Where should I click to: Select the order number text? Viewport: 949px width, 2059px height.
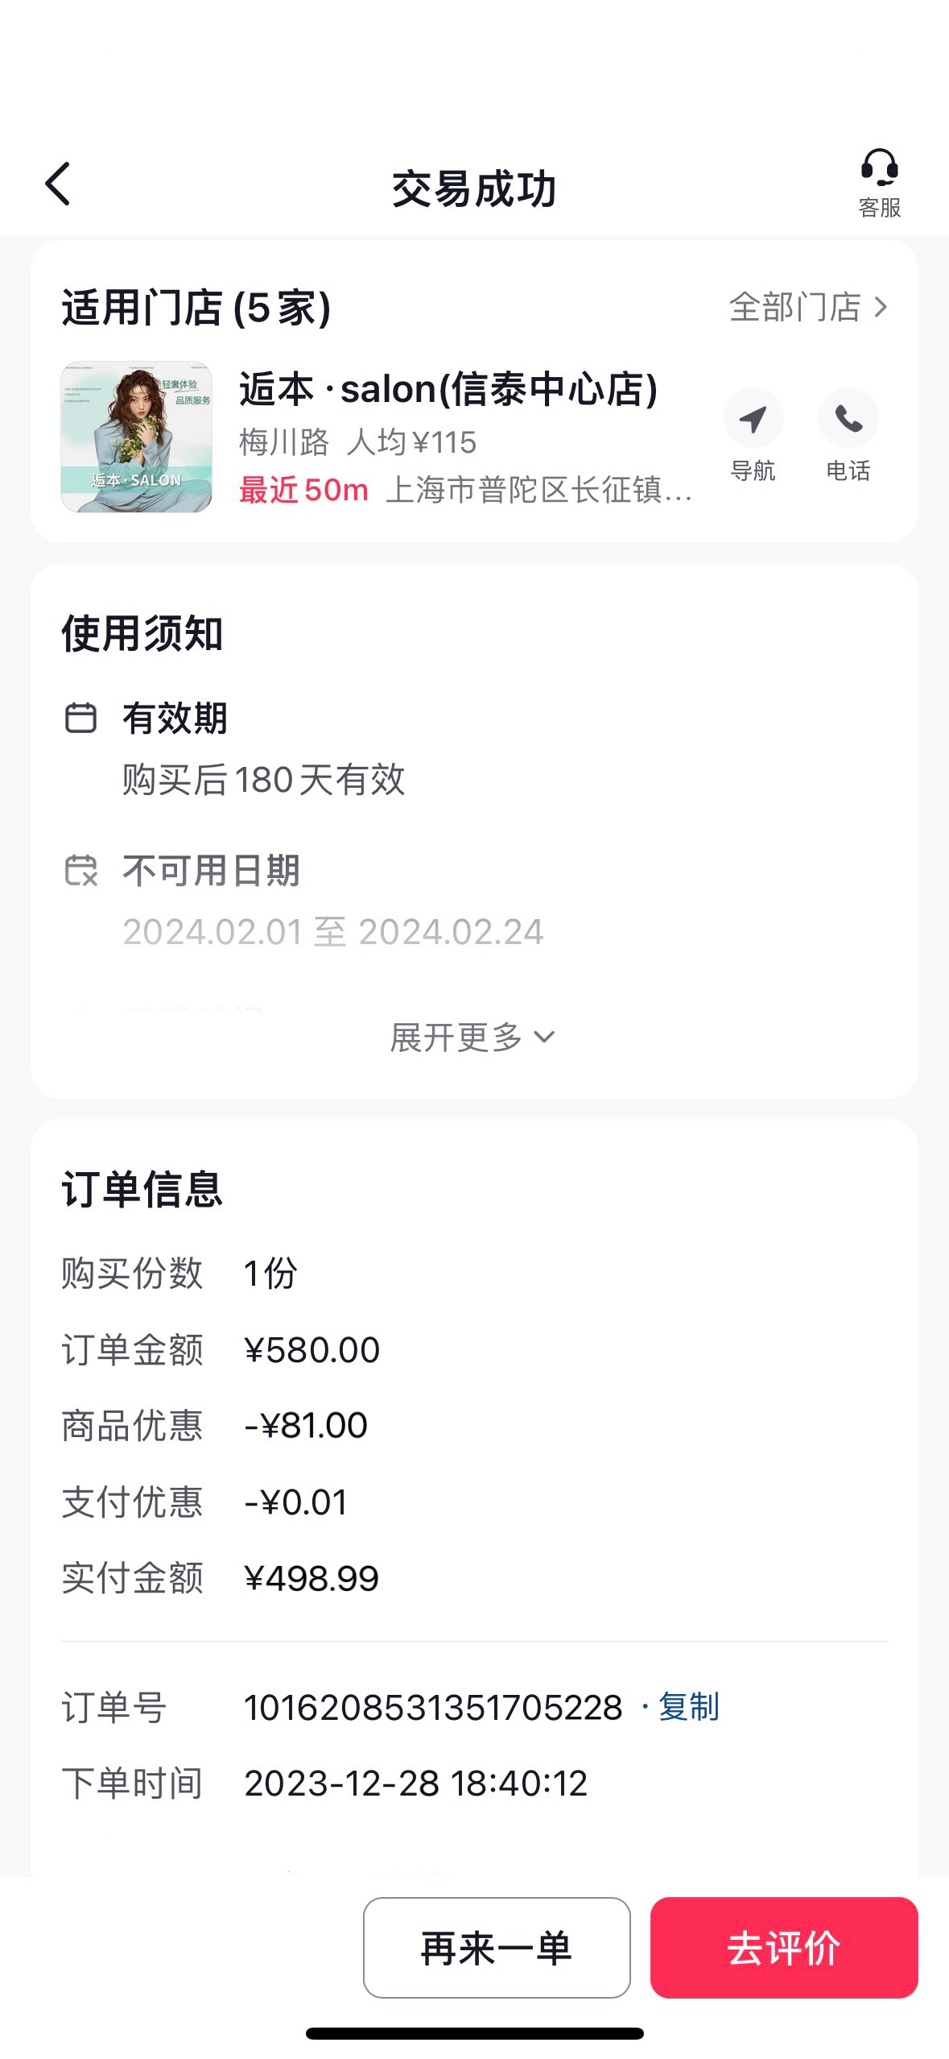[433, 1708]
